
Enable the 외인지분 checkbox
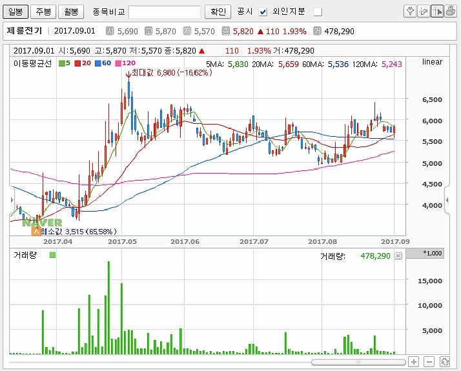click(x=318, y=12)
